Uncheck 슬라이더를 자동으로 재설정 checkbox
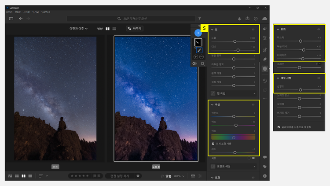This screenshot has height=186, width=330. [x=278, y=127]
